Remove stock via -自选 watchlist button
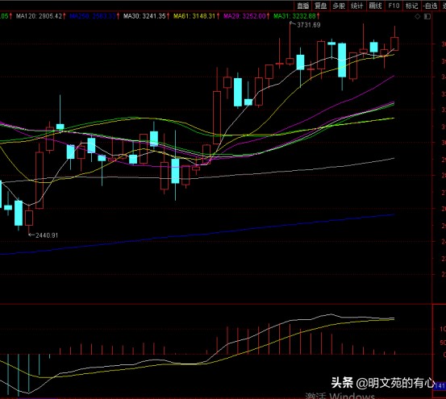This screenshot has height=399, width=446. 430,6
